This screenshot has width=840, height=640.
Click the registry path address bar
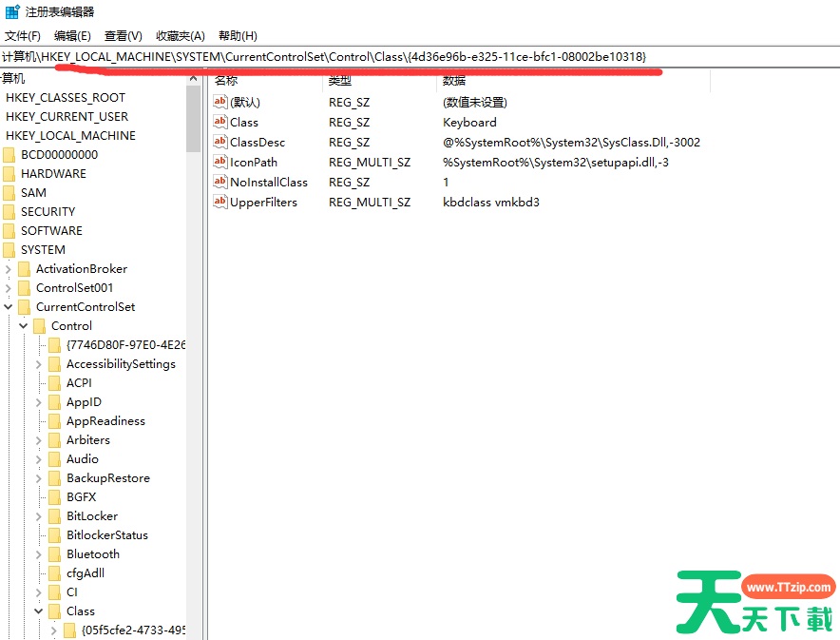point(420,57)
